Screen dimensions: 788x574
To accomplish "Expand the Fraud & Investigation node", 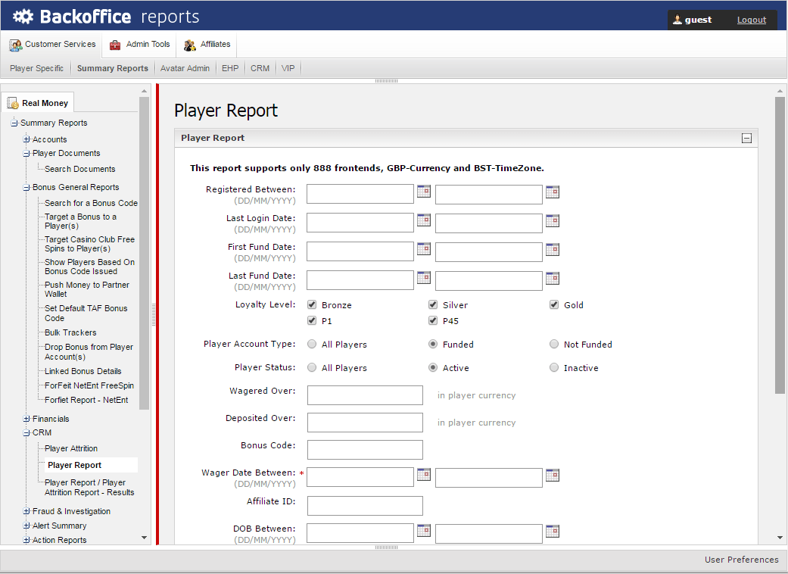I will coord(26,511).
